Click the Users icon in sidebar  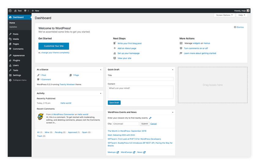(10, 65)
